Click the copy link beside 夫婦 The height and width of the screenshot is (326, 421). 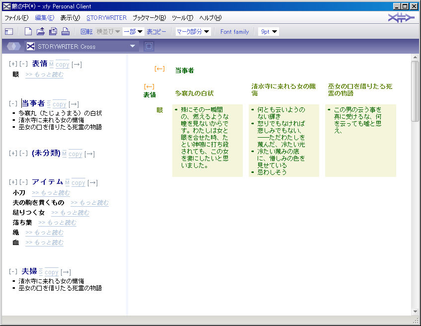coord(51,272)
